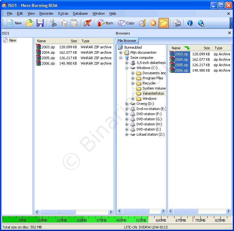Image resolution: width=234 pixels, height=231 pixels.
Task: Create a New compilation via toolbar
Action: pyautogui.click(x=14, y=23)
